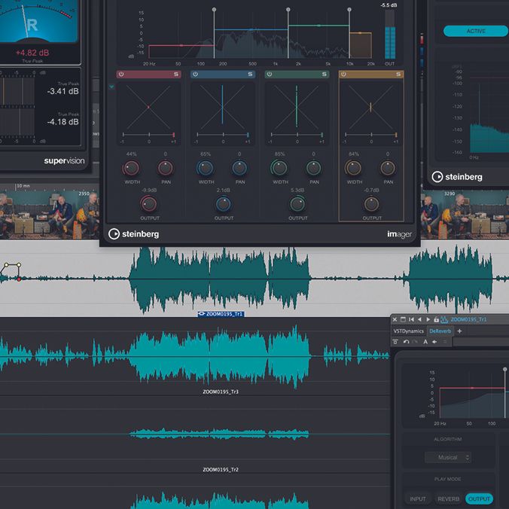Screen dimensions: 509x509
Task: Select the ZOOM0195_Tr1 clip name label
Action: click(221, 314)
